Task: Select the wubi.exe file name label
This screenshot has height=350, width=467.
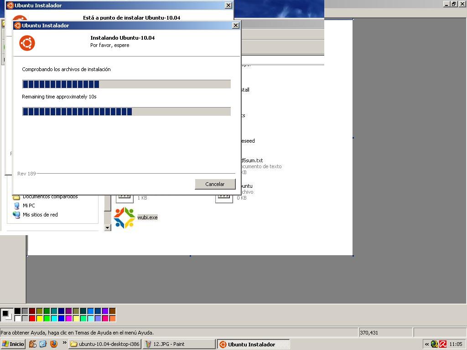Action: click(147, 217)
